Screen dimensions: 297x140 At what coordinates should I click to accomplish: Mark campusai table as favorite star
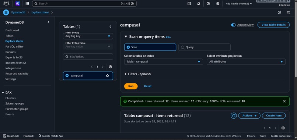pyautogui.click(x=107, y=76)
